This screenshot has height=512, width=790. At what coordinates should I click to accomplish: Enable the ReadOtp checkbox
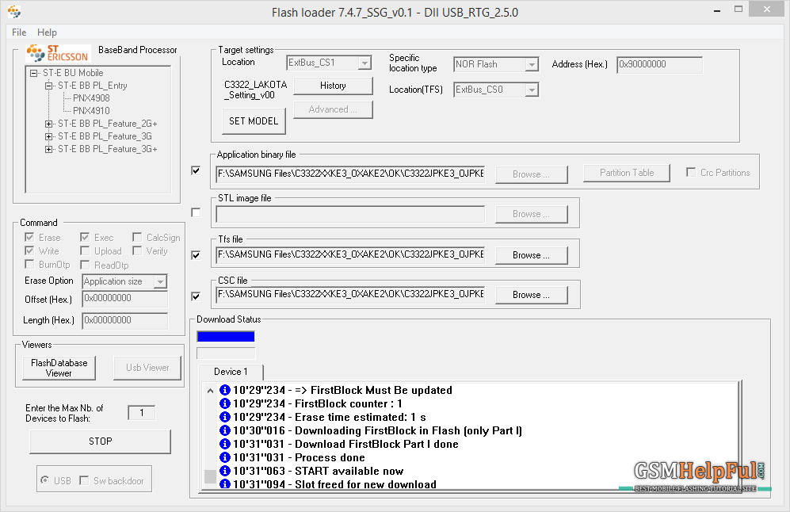pyautogui.click(x=85, y=265)
